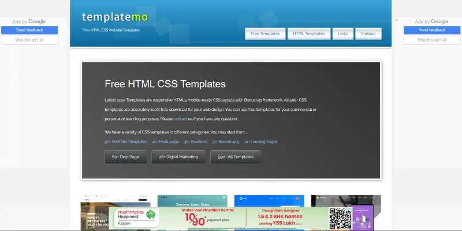Screen dimensions: 462x231
Task: Click the 60+ One-Page button
Action: tap(125, 157)
